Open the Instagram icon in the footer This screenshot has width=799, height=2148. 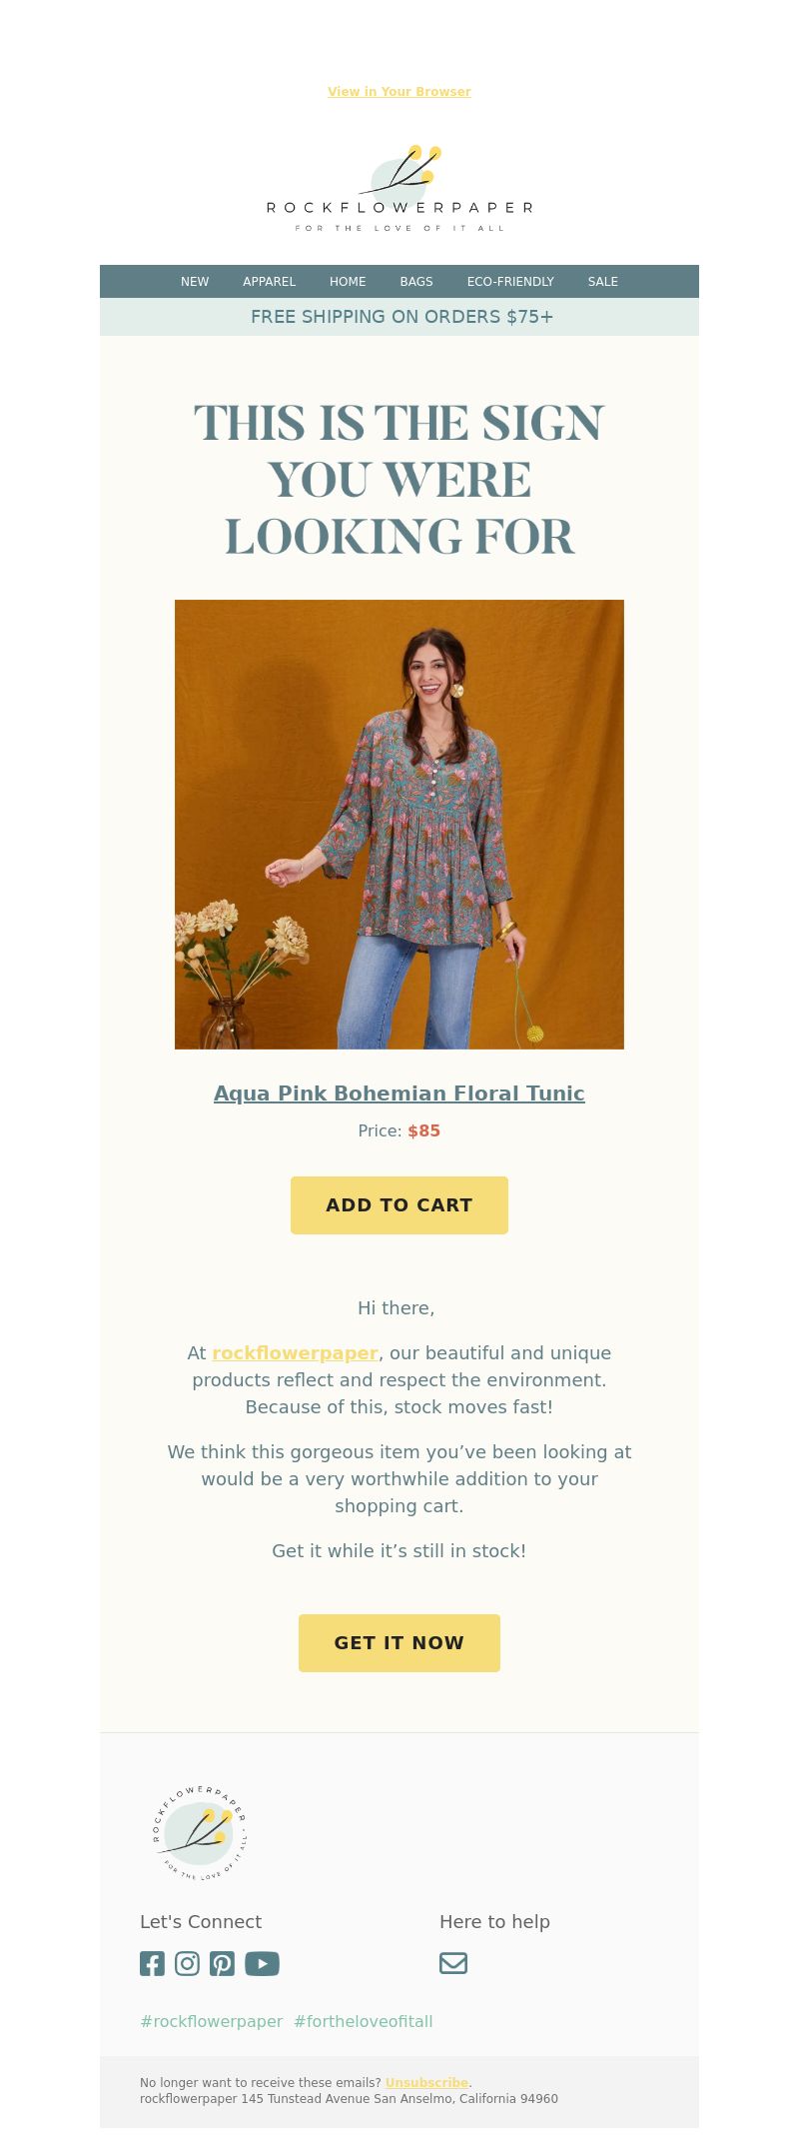click(187, 1963)
